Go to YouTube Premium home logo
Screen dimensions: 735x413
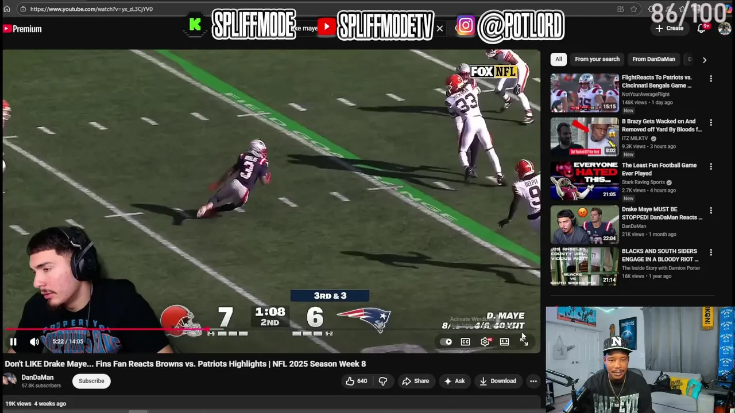click(x=22, y=29)
